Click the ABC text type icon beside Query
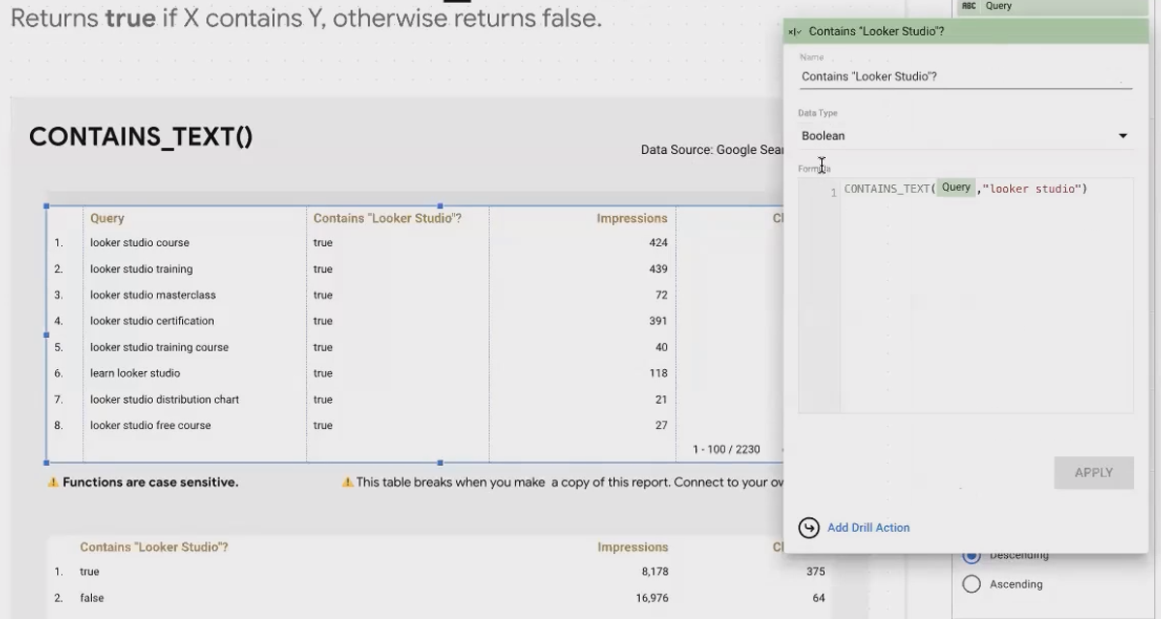The image size is (1161, 619). (968, 6)
